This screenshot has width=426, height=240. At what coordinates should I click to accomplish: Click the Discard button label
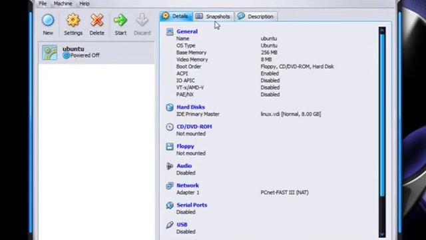(142, 33)
